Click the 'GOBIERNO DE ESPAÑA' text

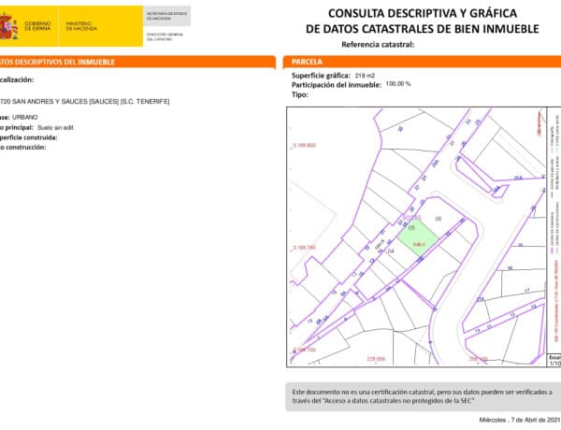[37, 26]
